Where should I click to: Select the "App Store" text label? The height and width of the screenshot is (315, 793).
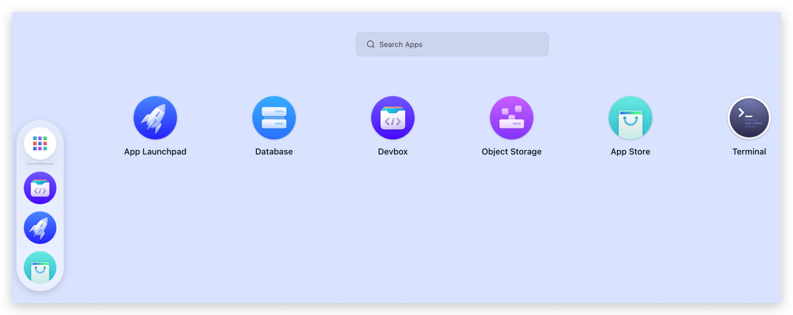630,152
